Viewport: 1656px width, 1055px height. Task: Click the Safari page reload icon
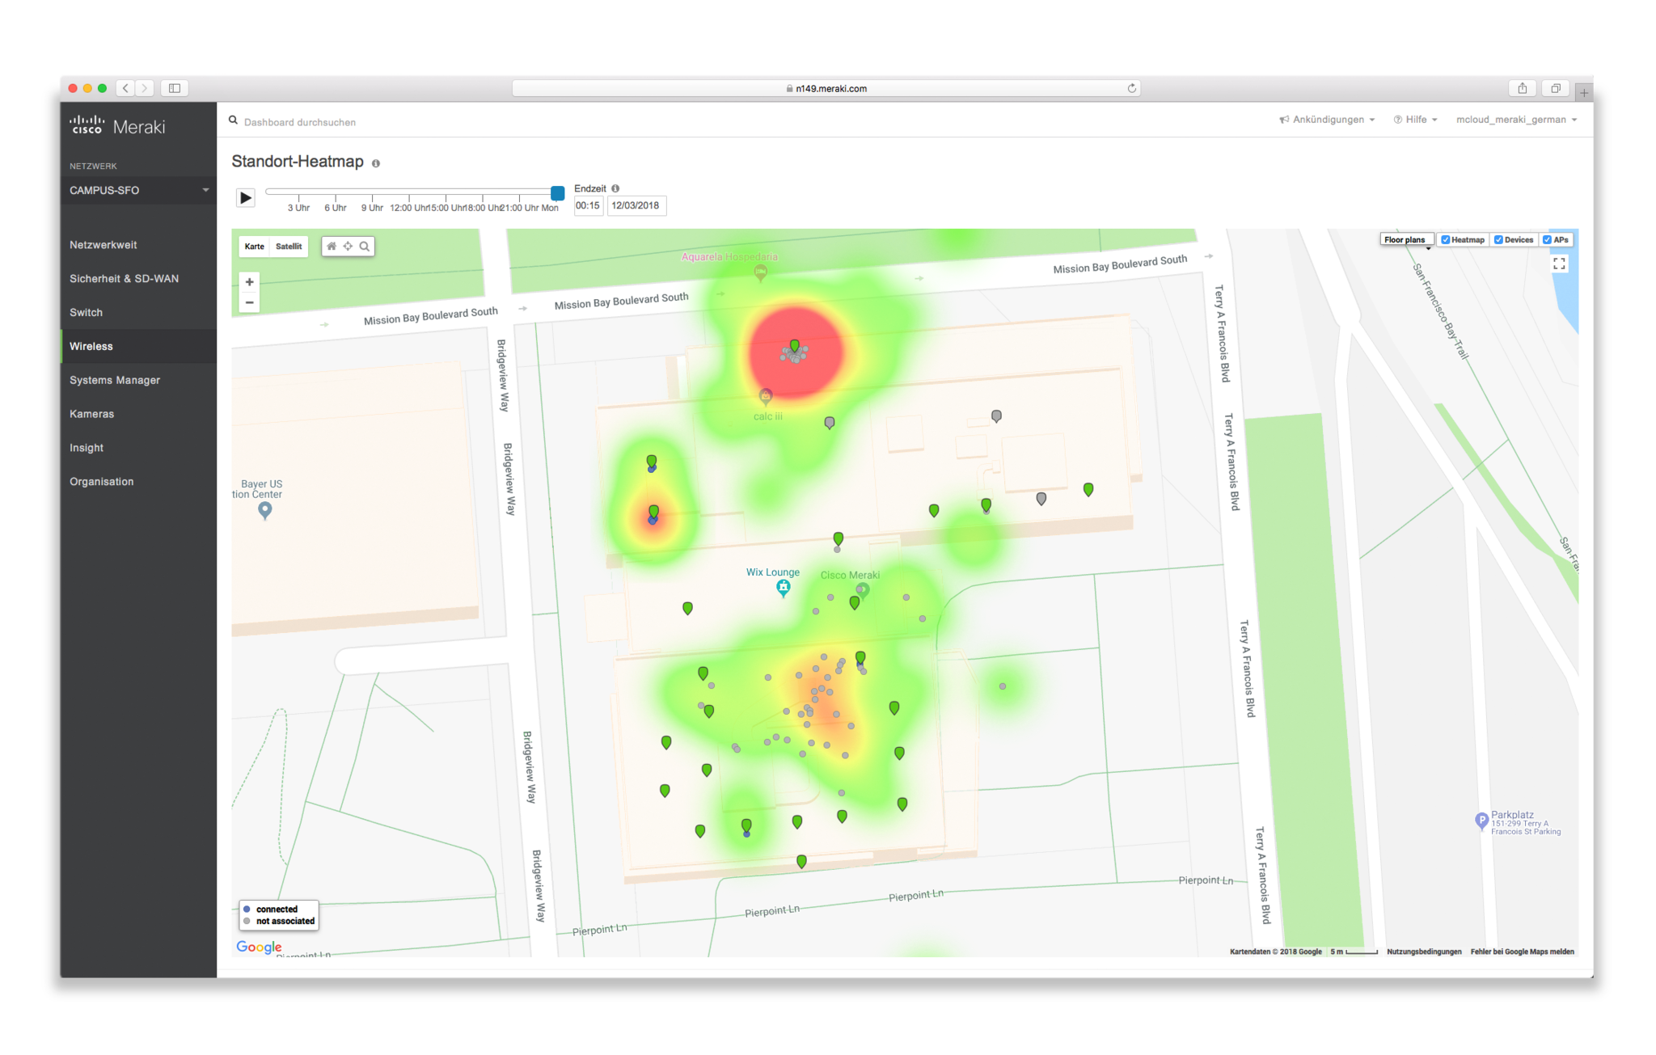(1131, 88)
